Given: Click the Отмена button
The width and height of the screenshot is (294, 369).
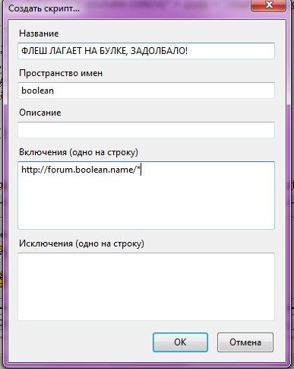Looking at the screenshot, I should [x=245, y=342].
